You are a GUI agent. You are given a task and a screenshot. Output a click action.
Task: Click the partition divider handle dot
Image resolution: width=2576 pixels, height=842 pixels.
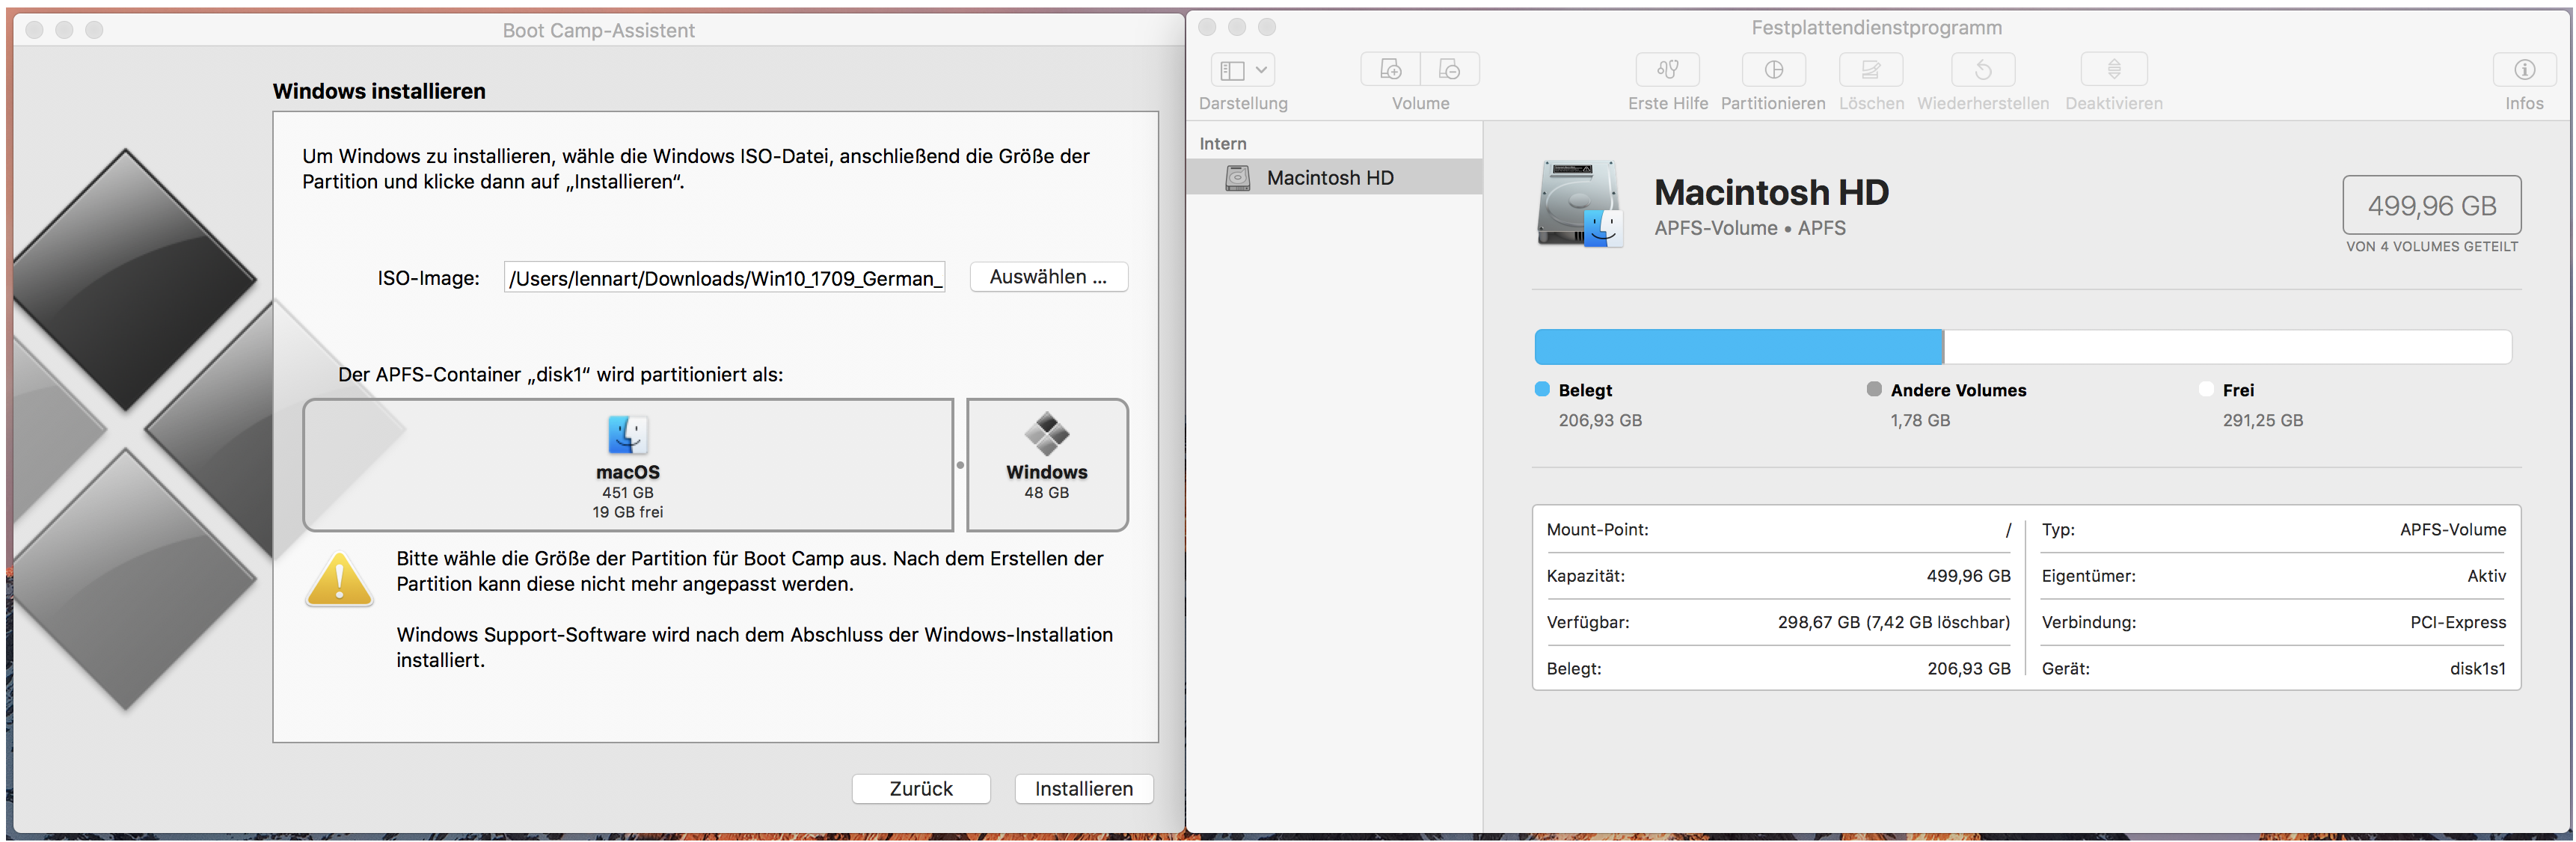[960, 465]
